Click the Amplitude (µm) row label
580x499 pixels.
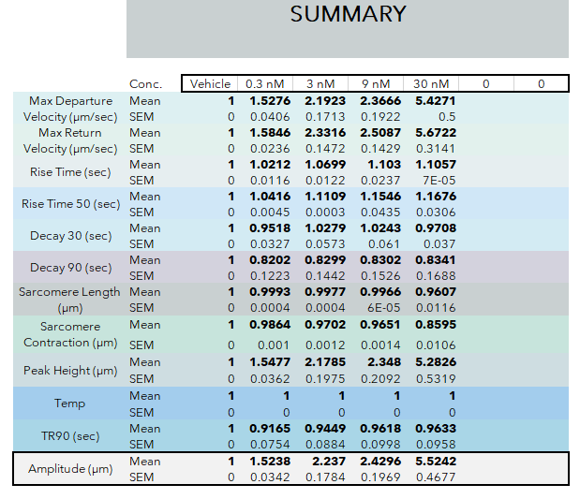pyautogui.click(x=70, y=469)
